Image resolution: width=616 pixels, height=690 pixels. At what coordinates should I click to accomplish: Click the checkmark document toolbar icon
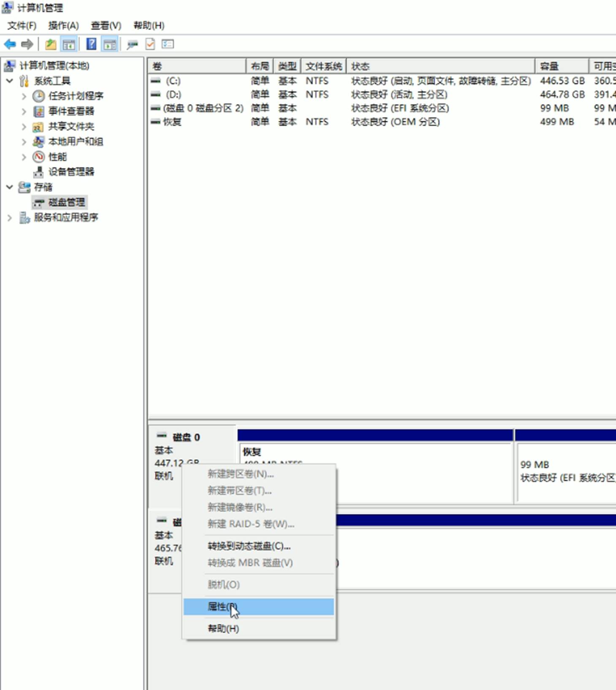click(x=150, y=44)
